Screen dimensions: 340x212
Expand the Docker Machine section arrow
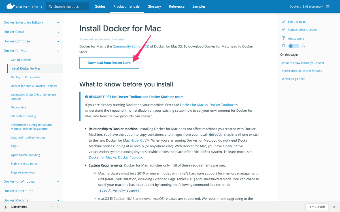[x=58, y=200]
